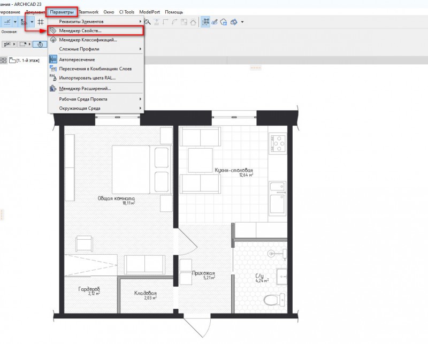
Task: Expand the polyline method flyout arrow
Action: [14, 44]
